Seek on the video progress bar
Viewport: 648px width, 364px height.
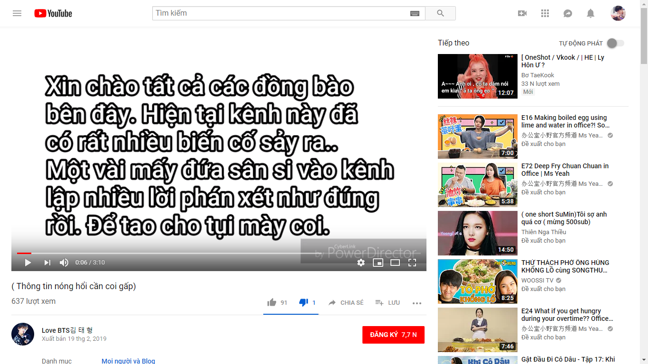(x=219, y=254)
